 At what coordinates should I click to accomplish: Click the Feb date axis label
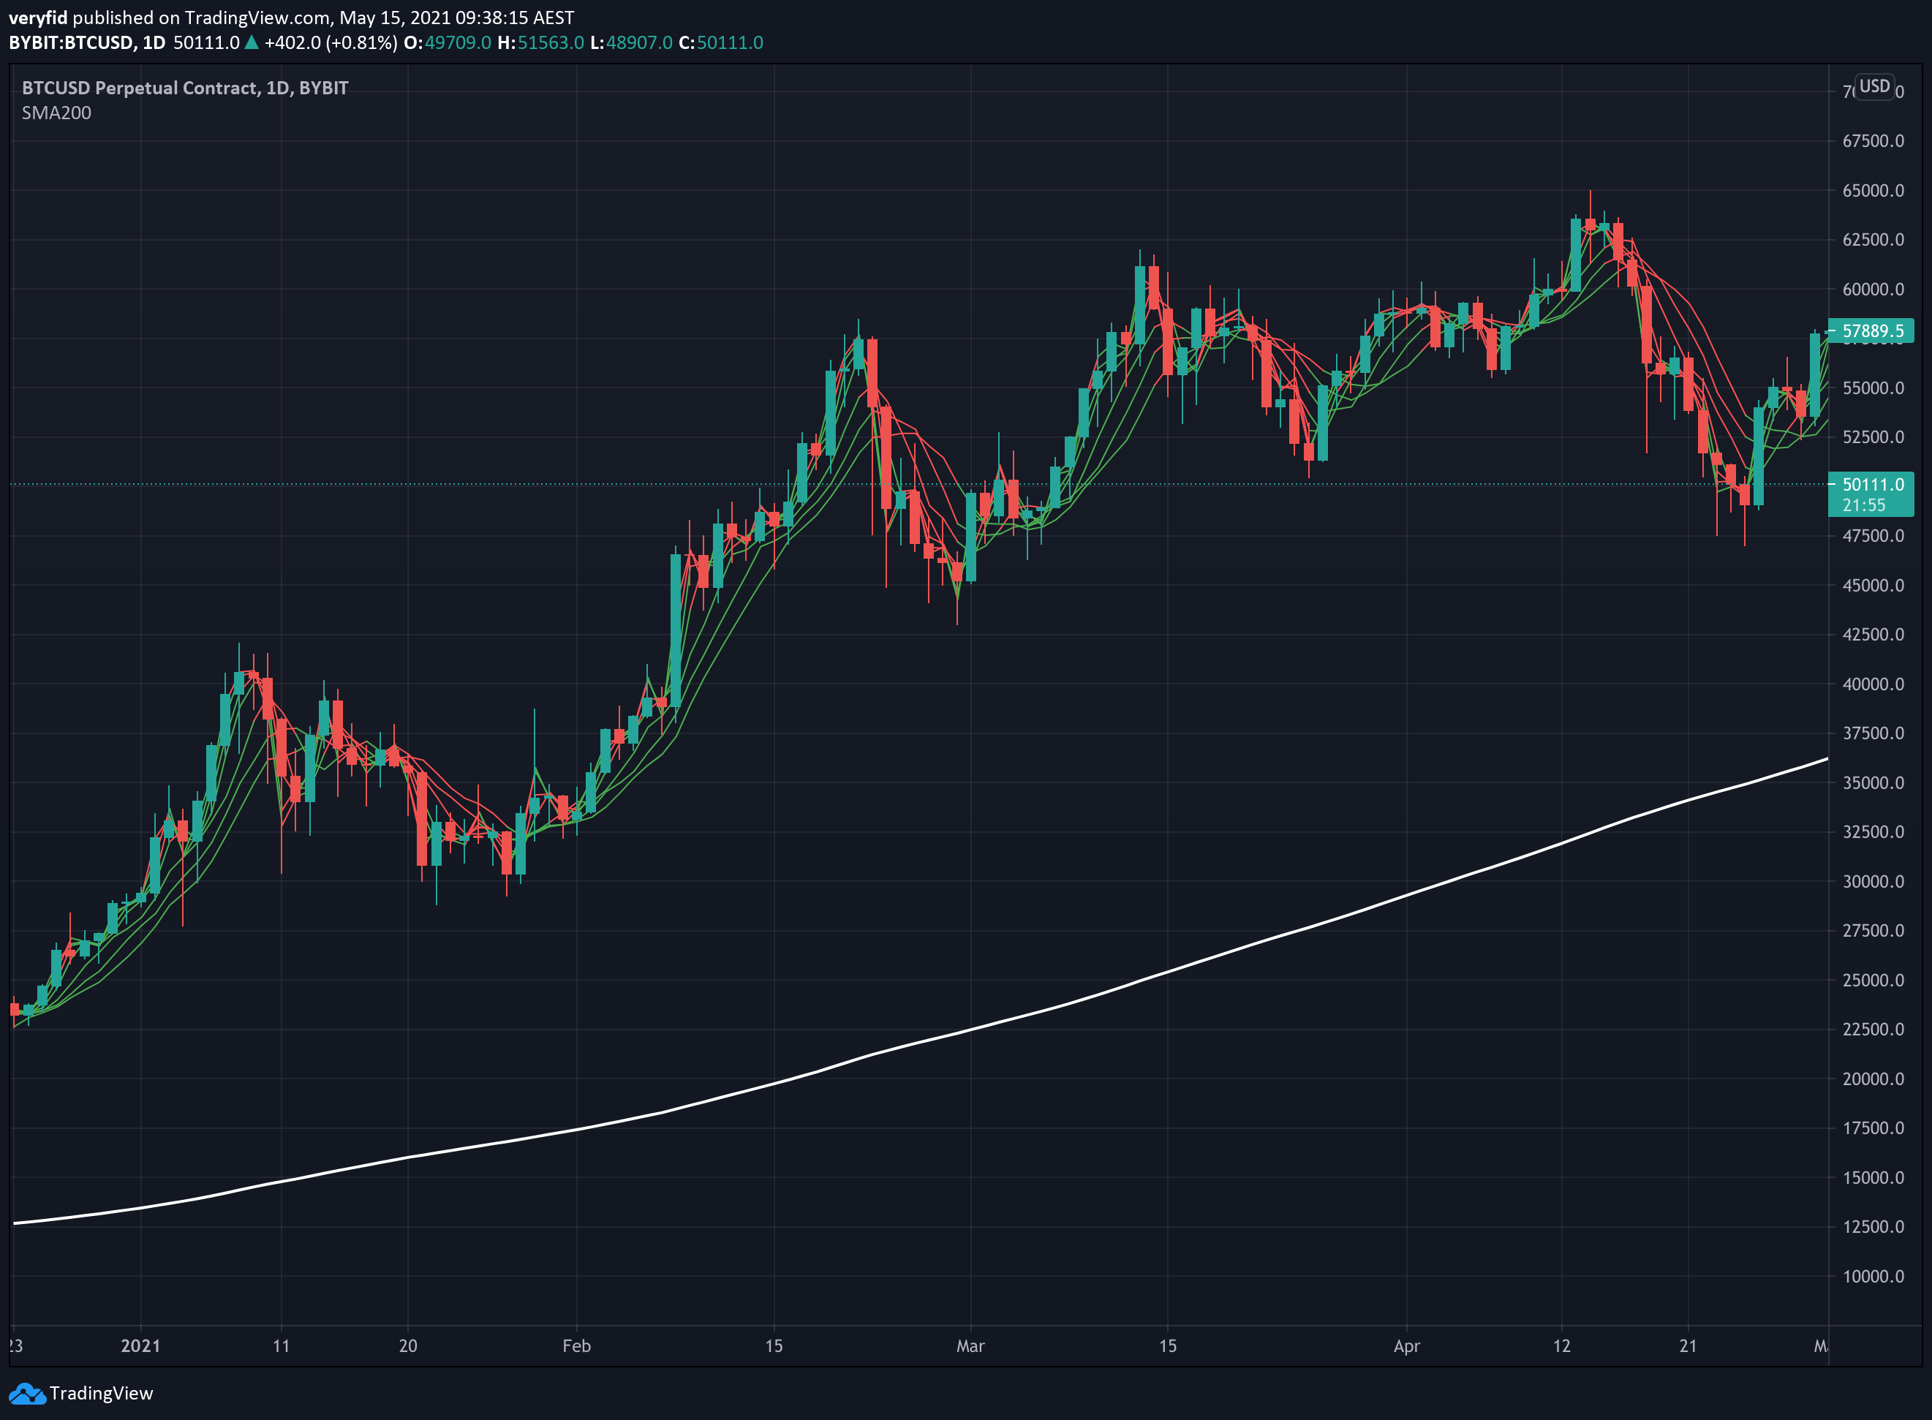576,1345
